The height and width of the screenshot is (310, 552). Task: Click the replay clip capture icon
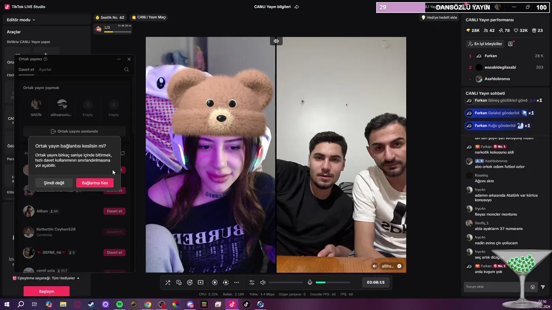[x=226, y=282]
